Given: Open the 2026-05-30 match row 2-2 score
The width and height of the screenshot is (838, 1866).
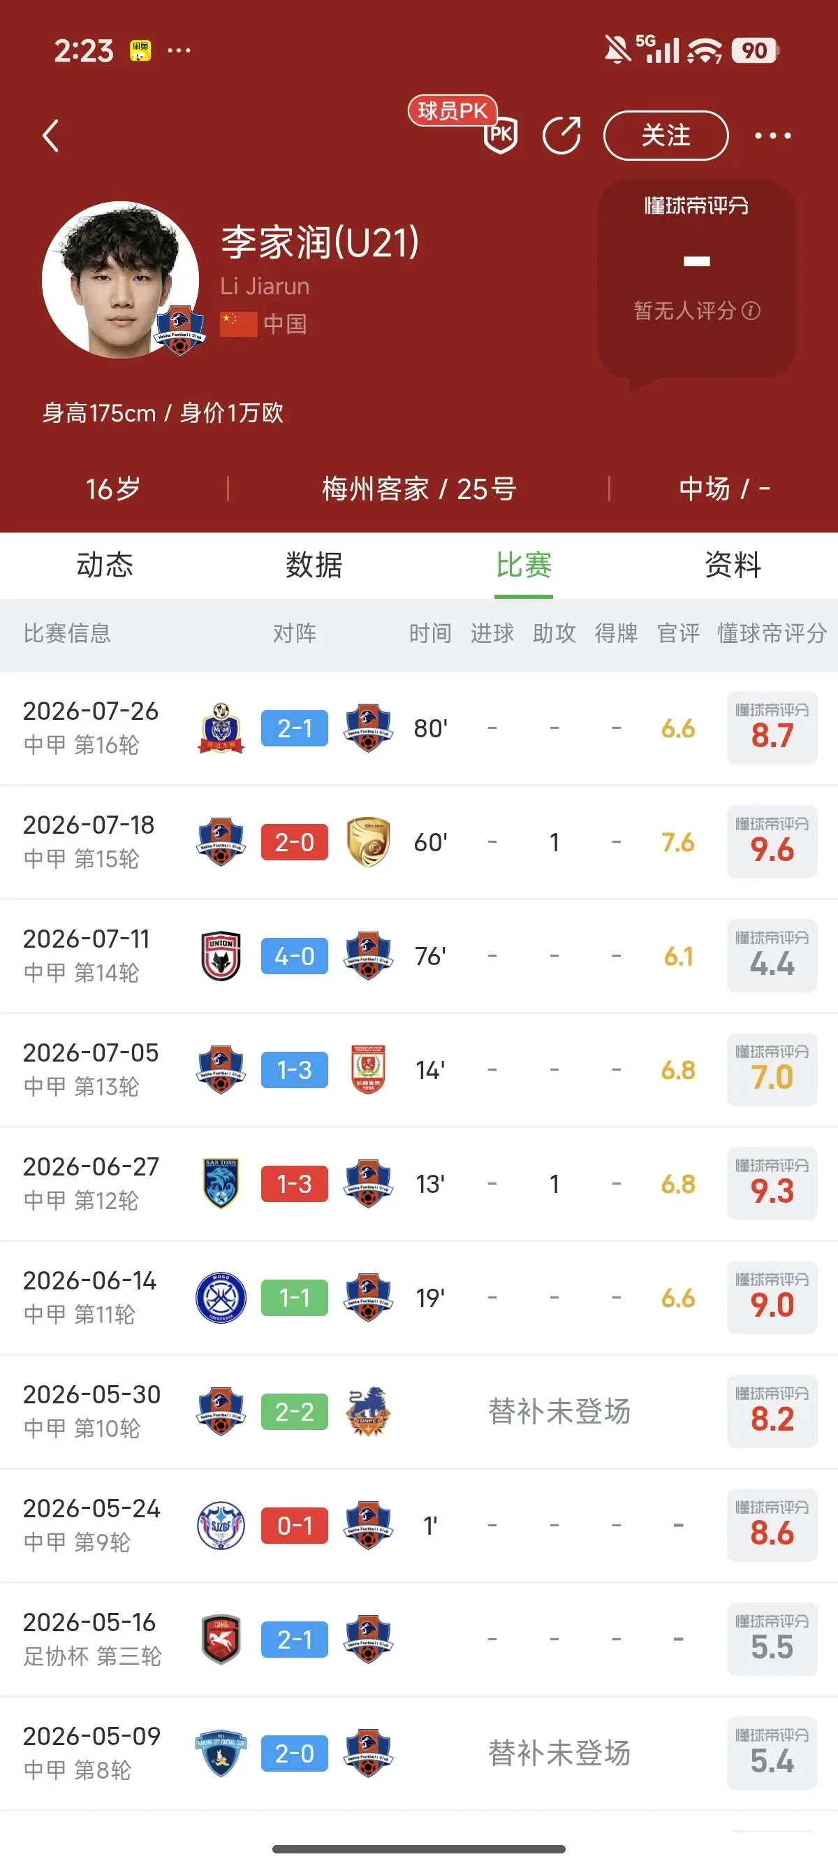Looking at the screenshot, I should (x=295, y=1411).
